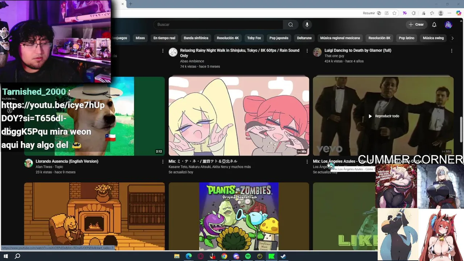The height and width of the screenshot is (261, 464).
Task: Open Relaxing Rainy Night Walk in Shinjuku title
Action: pyautogui.click(x=240, y=53)
